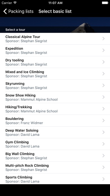The width and height of the screenshot is (110, 196).
Task: Choose Snow Shoe Hiking tour
Action: 55,97
